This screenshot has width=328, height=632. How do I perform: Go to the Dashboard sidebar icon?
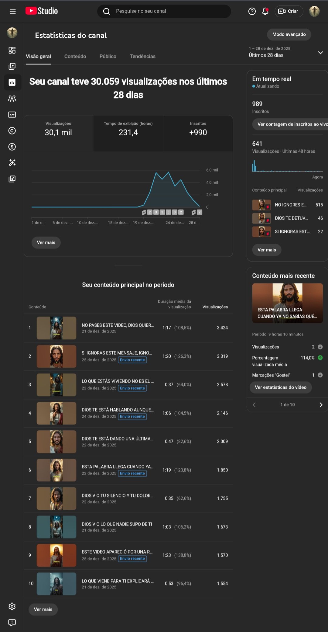[12, 50]
